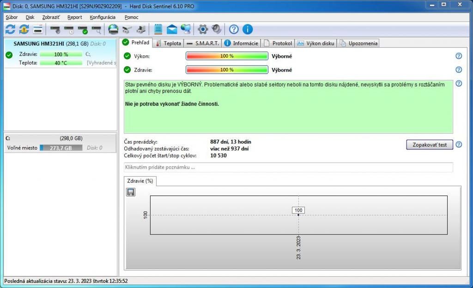Switch to the S.M.A.R.T. tab

click(203, 43)
